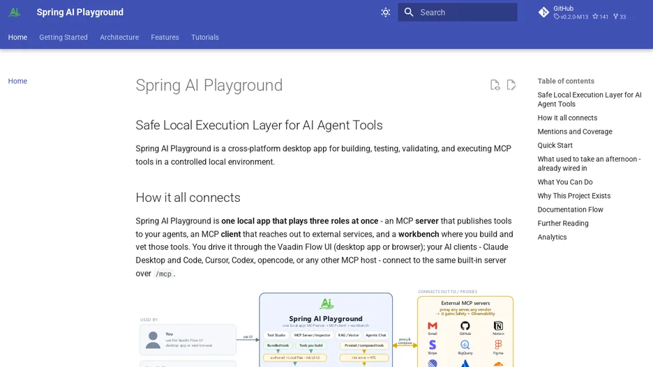Click the Figma icon in the diagram
This screenshot has width=653, height=367.
tap(498, 345)
